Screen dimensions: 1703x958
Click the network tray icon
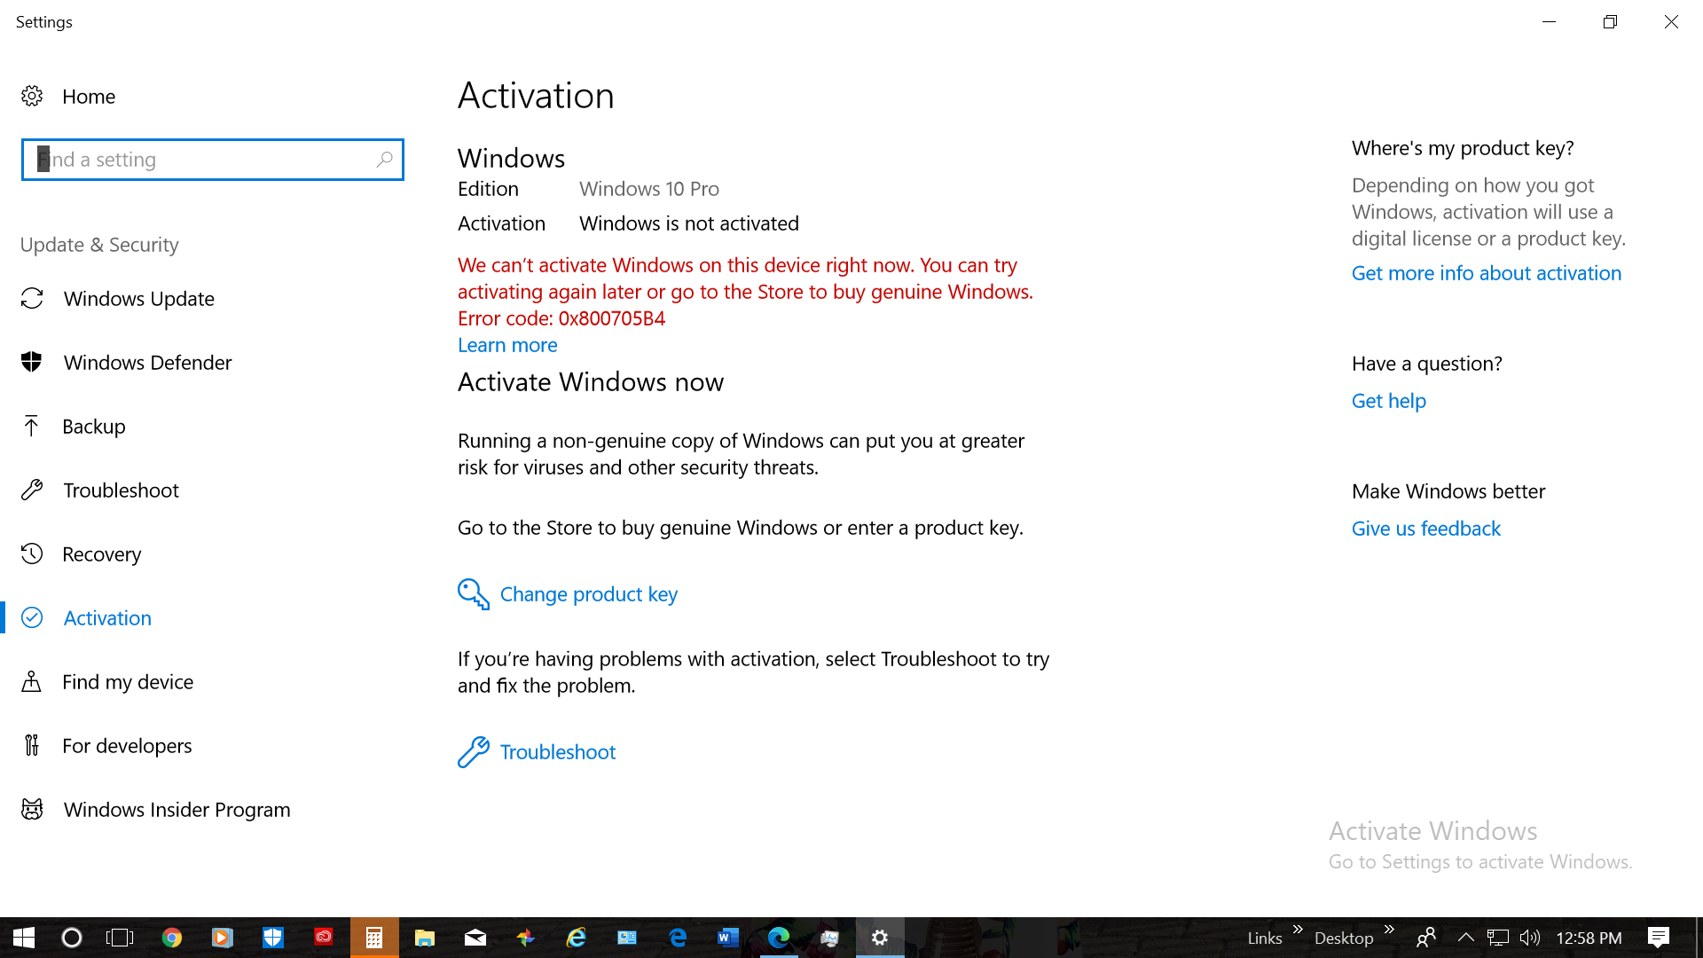(x=1498, y=938)
